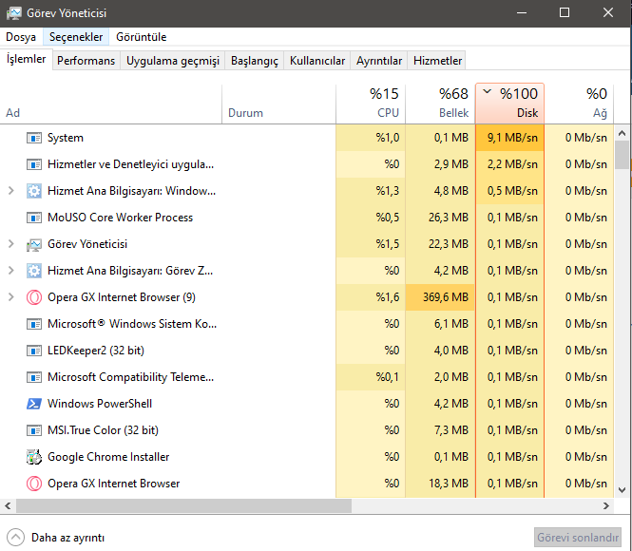Click the 369,6 MB memory value
This screenshot has width=632, height=551.
tap(446, 297)
